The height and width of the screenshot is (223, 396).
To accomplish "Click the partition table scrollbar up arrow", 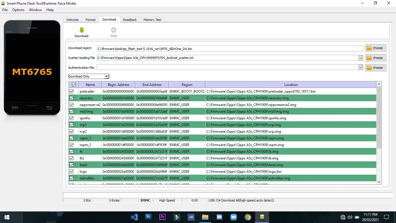I will point(379,84).
